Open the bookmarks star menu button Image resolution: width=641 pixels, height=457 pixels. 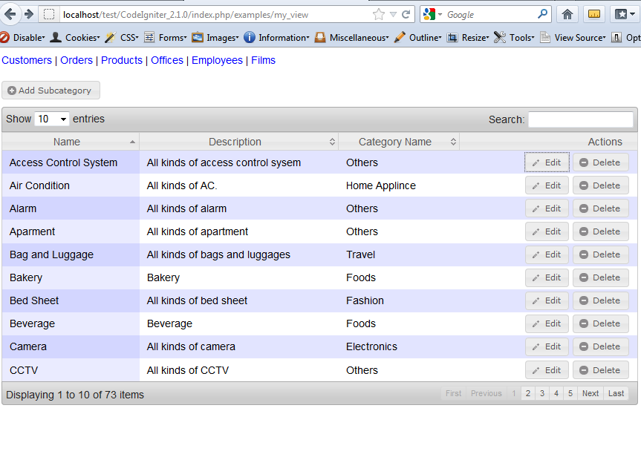click(625, 15)
